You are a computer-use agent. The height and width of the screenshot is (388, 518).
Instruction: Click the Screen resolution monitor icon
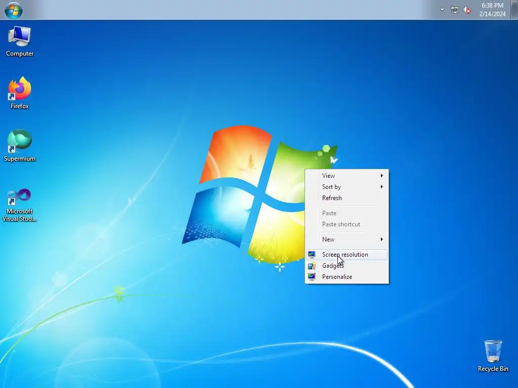(x=312, y=255)
